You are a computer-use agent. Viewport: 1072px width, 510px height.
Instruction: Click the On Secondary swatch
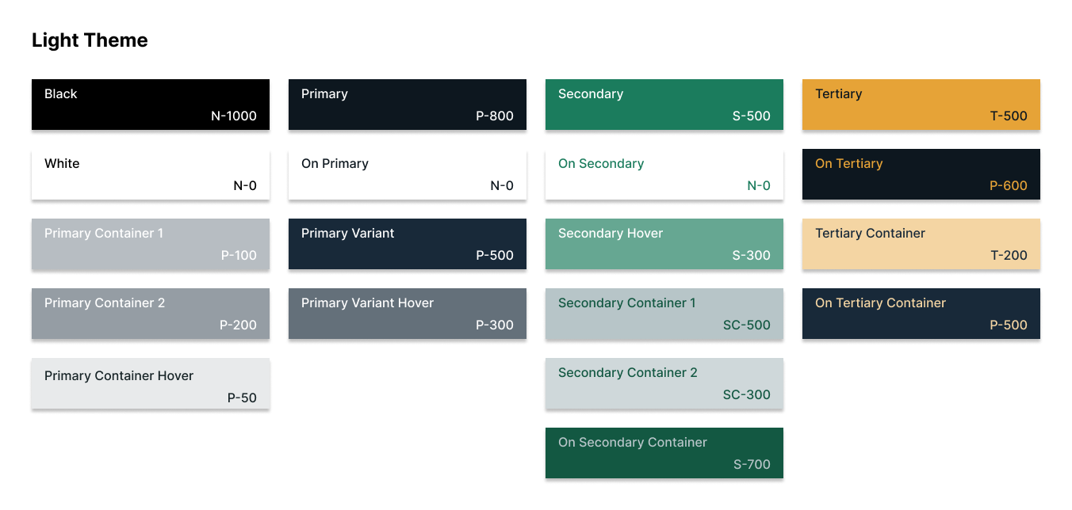(x=664, y=174)
